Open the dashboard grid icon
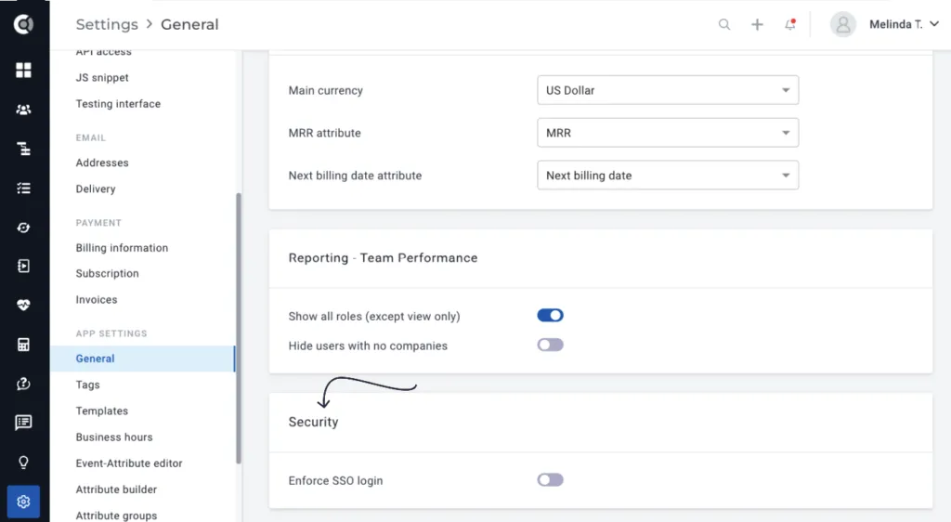Viewport: 951px width, 522px height. (x=23, y=71)
